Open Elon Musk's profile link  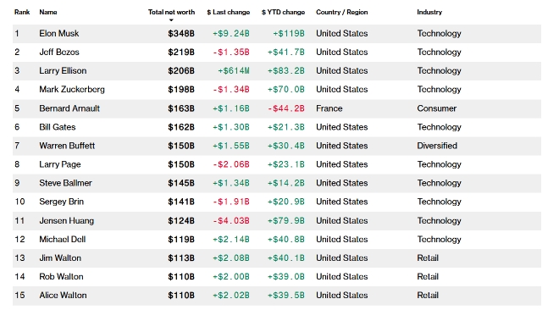click(59, 34)
